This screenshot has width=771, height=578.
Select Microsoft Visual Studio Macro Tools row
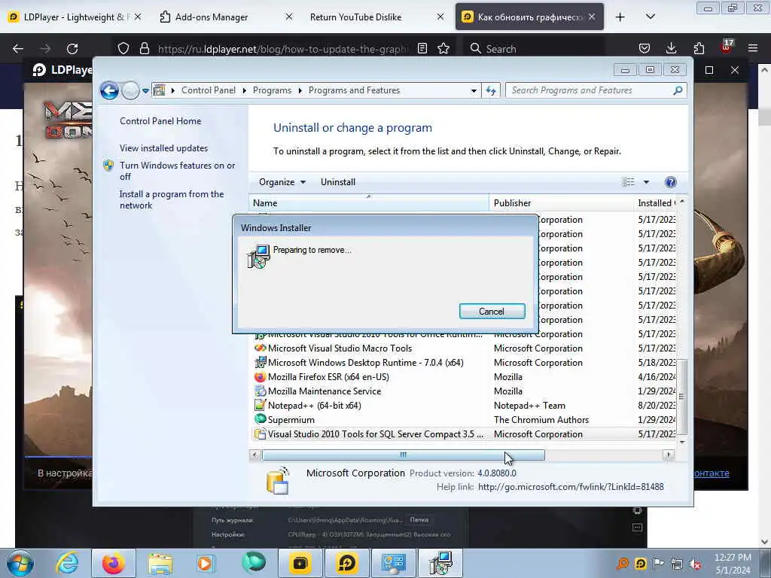tap(465, 348)
